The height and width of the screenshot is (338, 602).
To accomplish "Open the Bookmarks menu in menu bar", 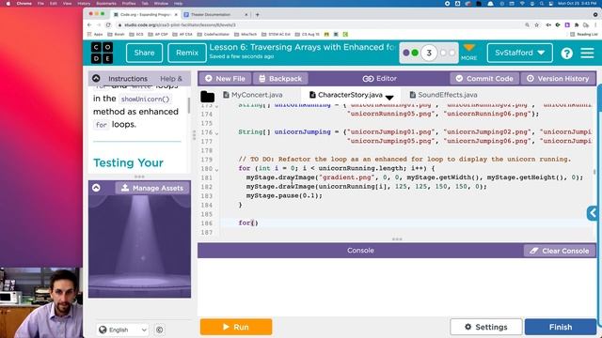I will coord(106,4).
